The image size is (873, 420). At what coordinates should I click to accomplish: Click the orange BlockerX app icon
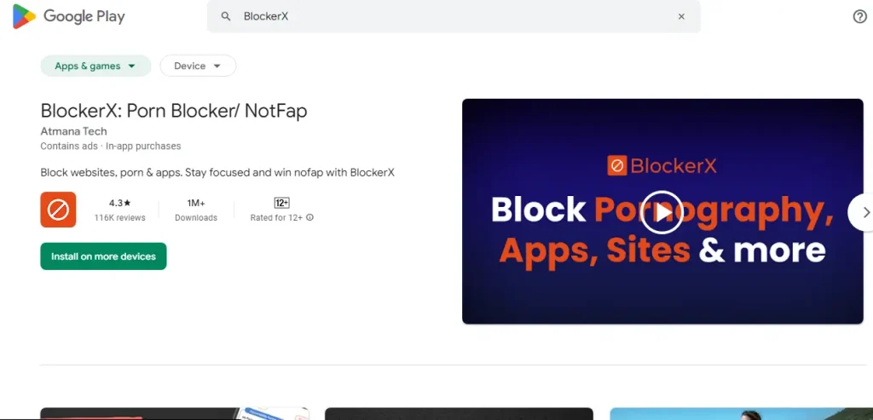click(58, 210)
